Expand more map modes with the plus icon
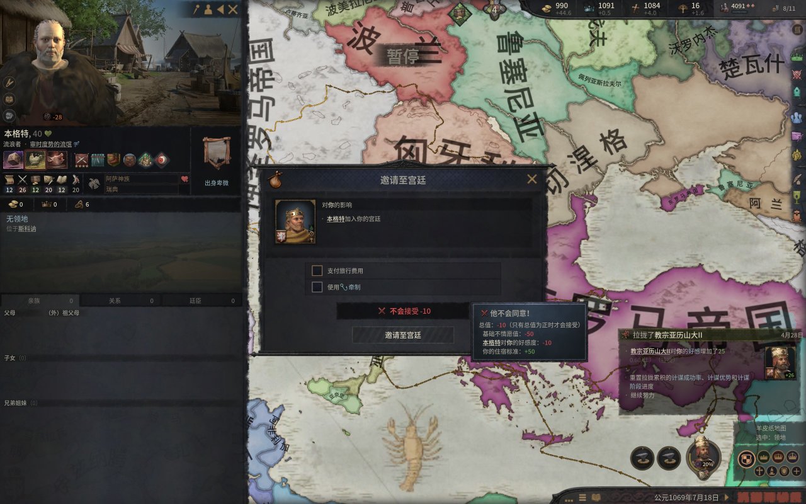 coord(797,471)
